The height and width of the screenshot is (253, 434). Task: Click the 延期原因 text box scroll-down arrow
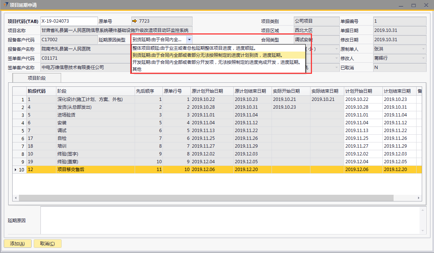[x=423, y=231]
